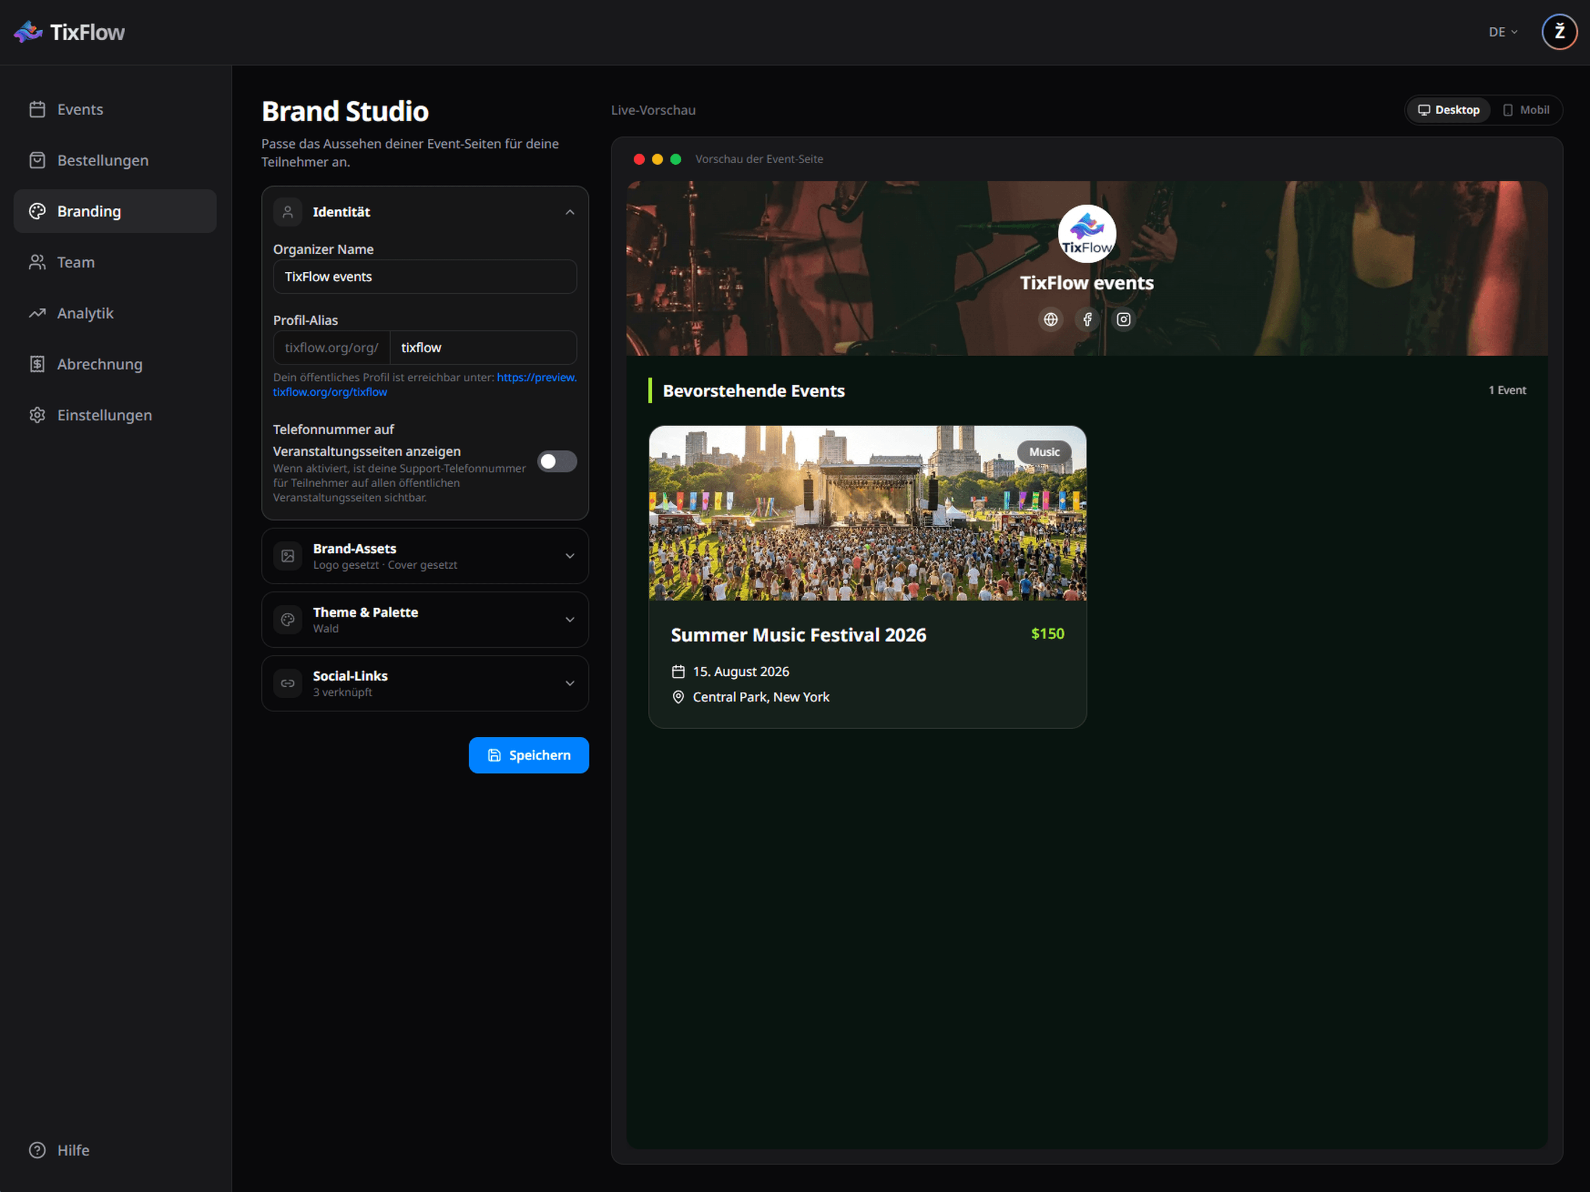
Task: Go to Bestellungen in sidebar
Action: tap(115, 160)
